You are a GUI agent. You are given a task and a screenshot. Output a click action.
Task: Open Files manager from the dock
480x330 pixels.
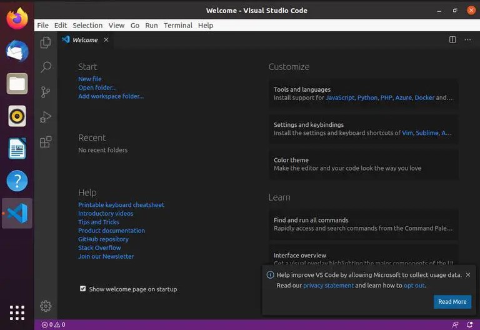coord(17,84)
